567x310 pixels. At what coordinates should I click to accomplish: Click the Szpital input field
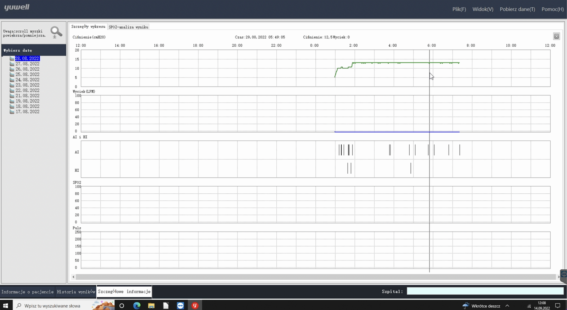pos(485,291)
